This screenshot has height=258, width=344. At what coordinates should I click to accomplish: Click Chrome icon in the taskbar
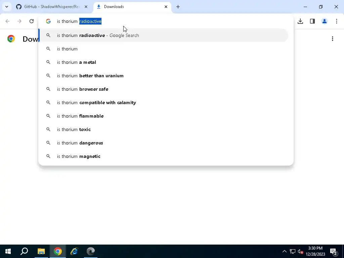coord(58,251)
